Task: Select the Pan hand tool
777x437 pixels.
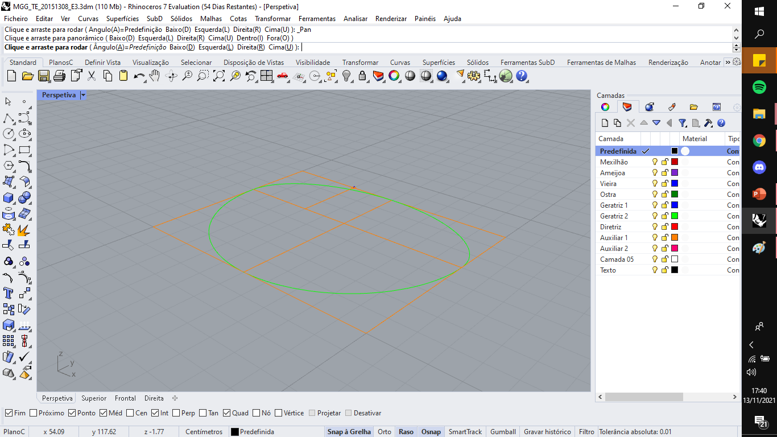Action: (x=155, y=76)
